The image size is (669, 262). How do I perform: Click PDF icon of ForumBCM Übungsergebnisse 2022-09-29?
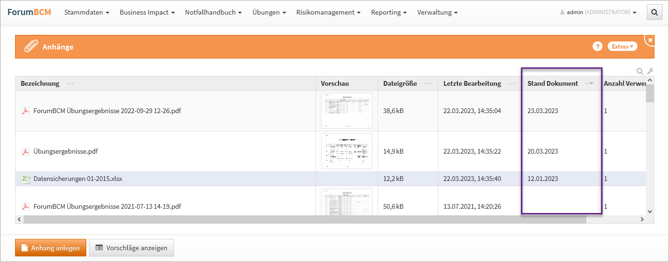(25, 111)
